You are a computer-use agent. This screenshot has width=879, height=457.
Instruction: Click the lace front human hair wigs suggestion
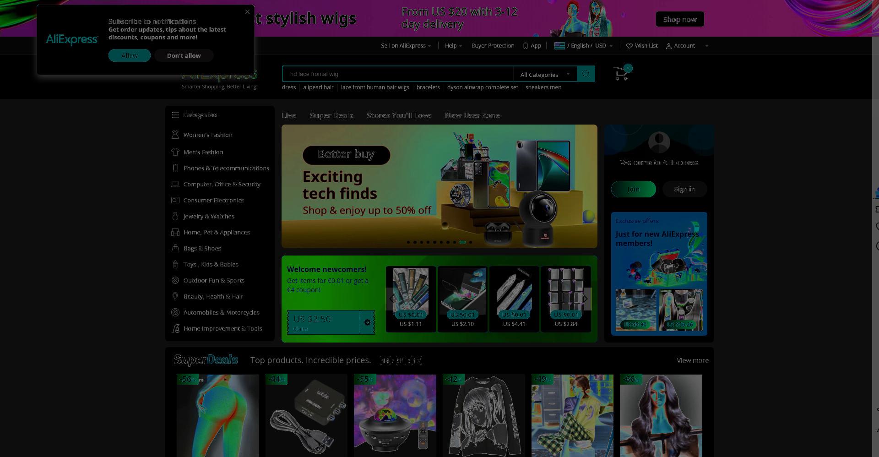tap(375, 87)
